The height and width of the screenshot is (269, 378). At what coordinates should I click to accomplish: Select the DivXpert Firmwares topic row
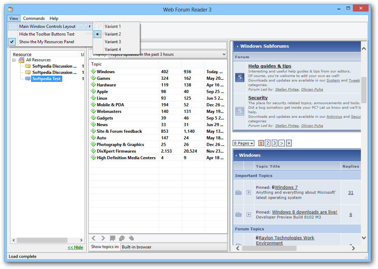pyautogui.click(x=158, y=151)
